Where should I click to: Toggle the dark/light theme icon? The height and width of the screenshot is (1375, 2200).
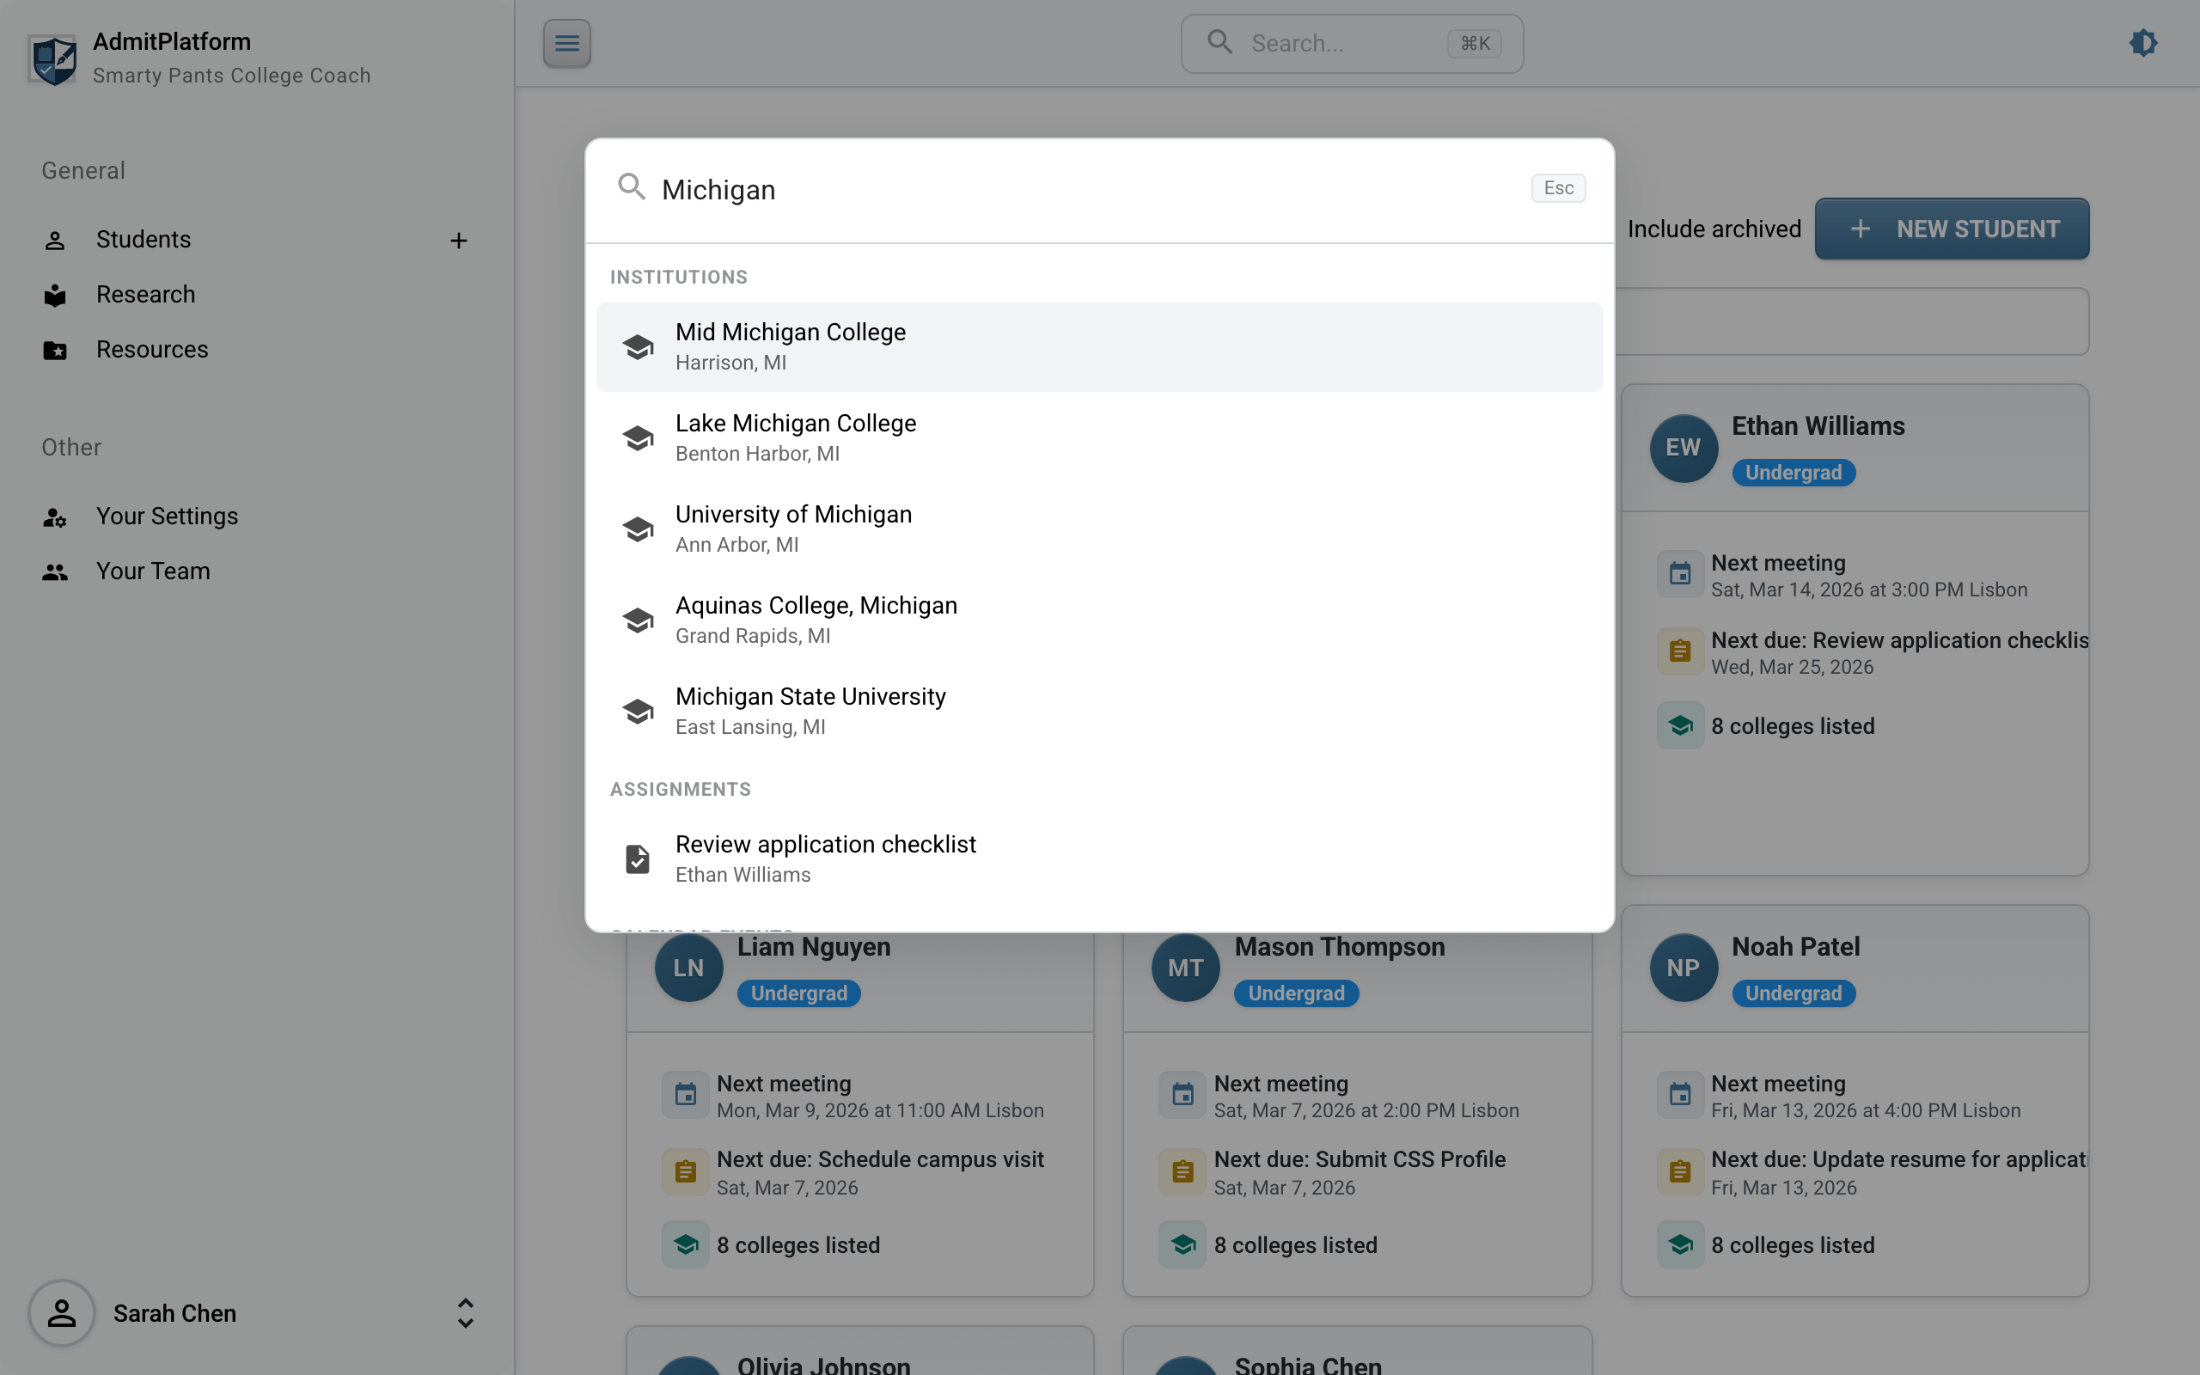coord(2142,43)
